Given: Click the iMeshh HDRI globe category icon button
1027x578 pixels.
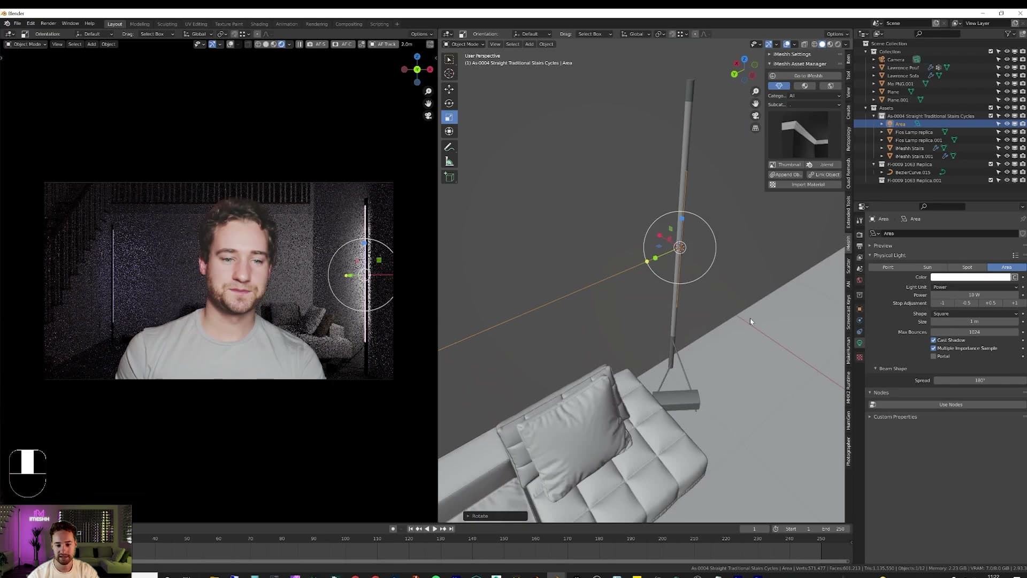Looking at the screenshot, I should click(830, 86).
